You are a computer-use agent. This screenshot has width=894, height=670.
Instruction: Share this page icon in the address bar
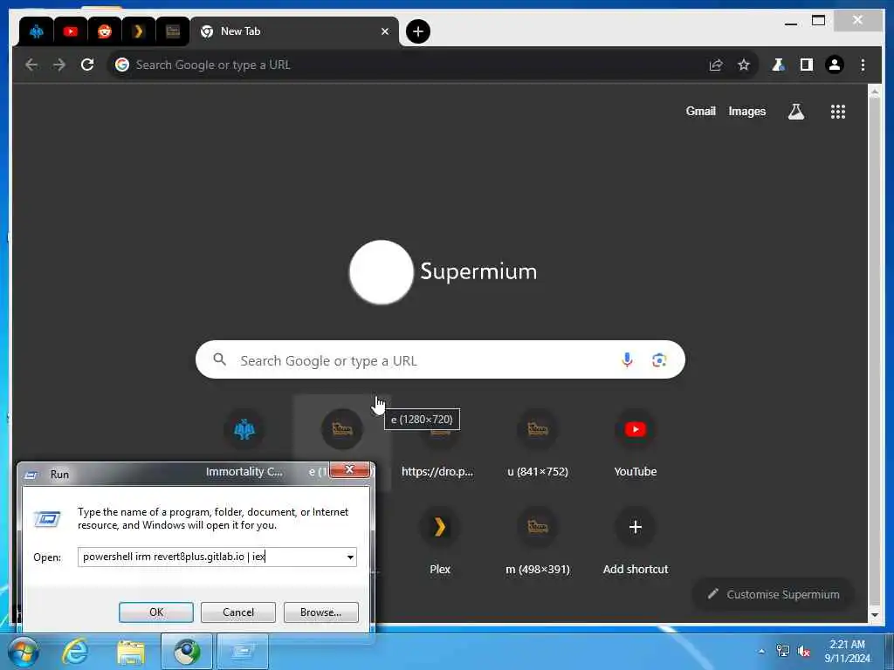pos(716,65)
